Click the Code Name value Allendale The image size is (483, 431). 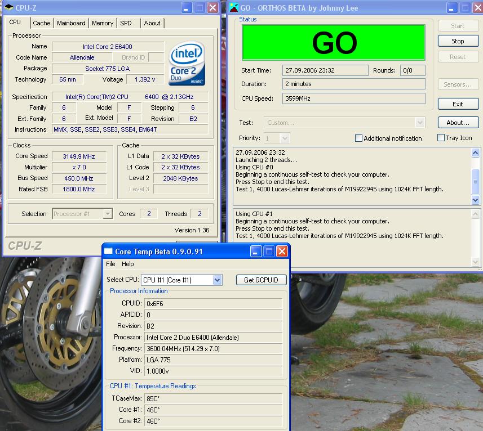click(x=82, y=57)
